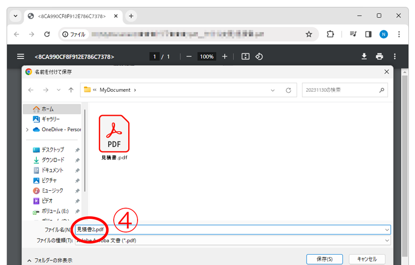Click the PDF viewer download icon
The height and width of the screenshot is (265, 415).
pos(364,57)
